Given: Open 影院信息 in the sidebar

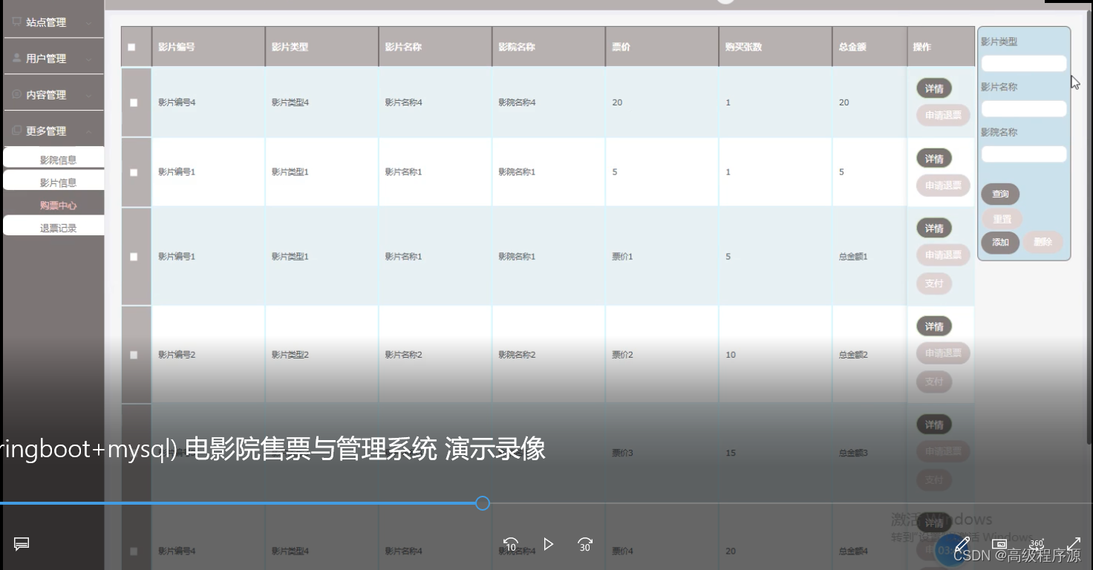Looking at the screenshot, I should [x=58, y=160].
